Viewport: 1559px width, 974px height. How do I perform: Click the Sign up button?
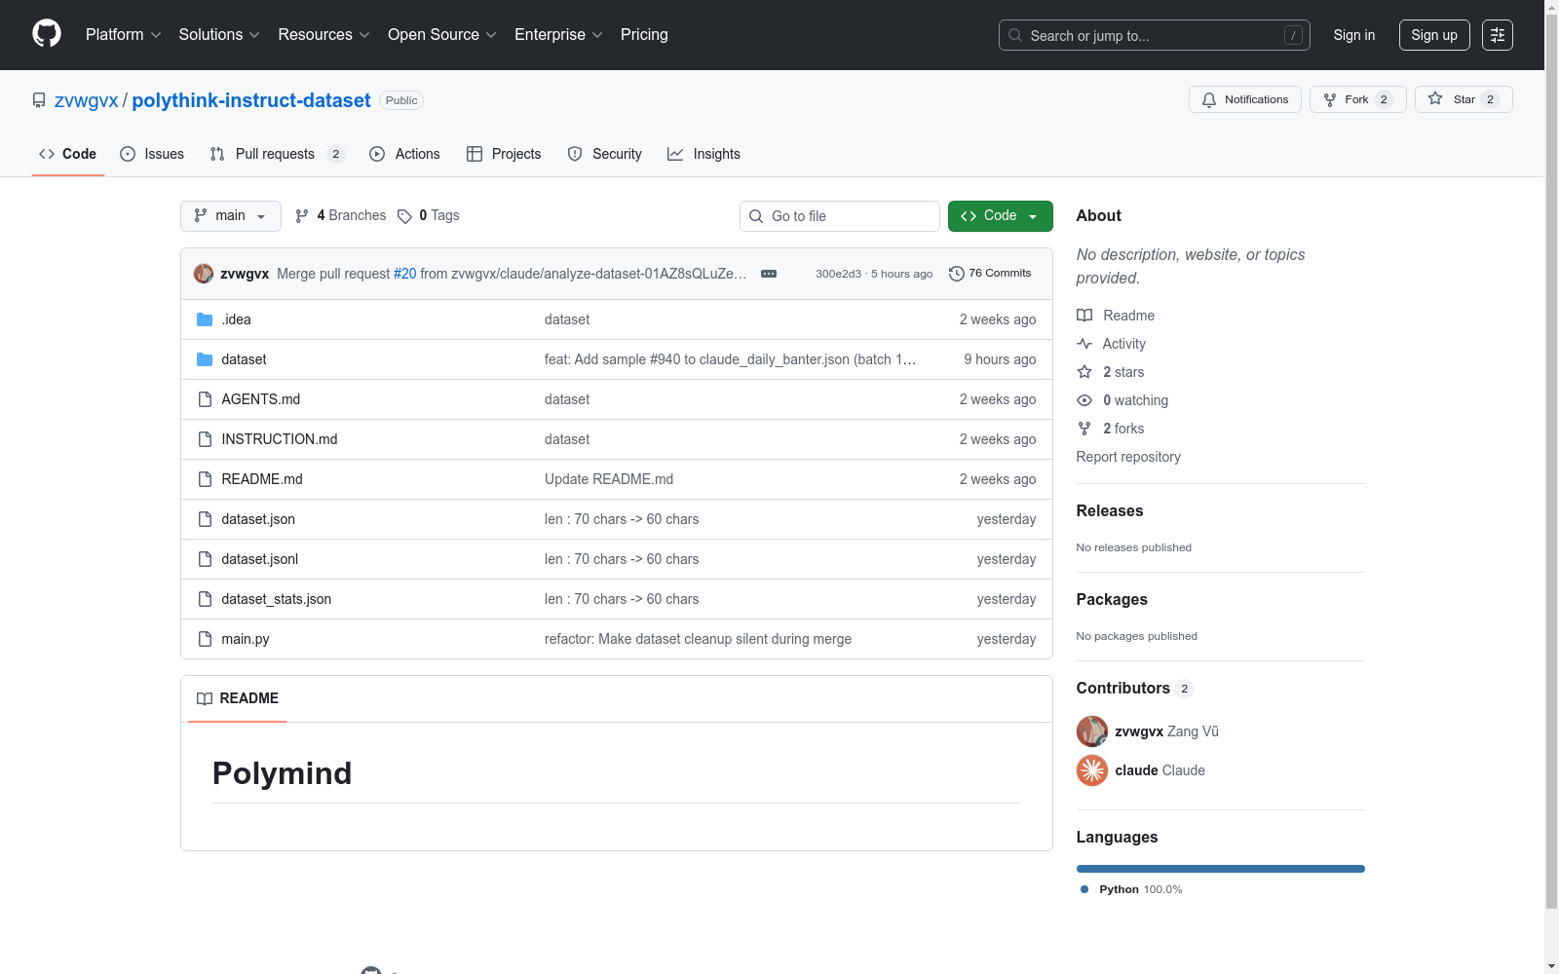pyautogui.click(x=1434, y=35)
